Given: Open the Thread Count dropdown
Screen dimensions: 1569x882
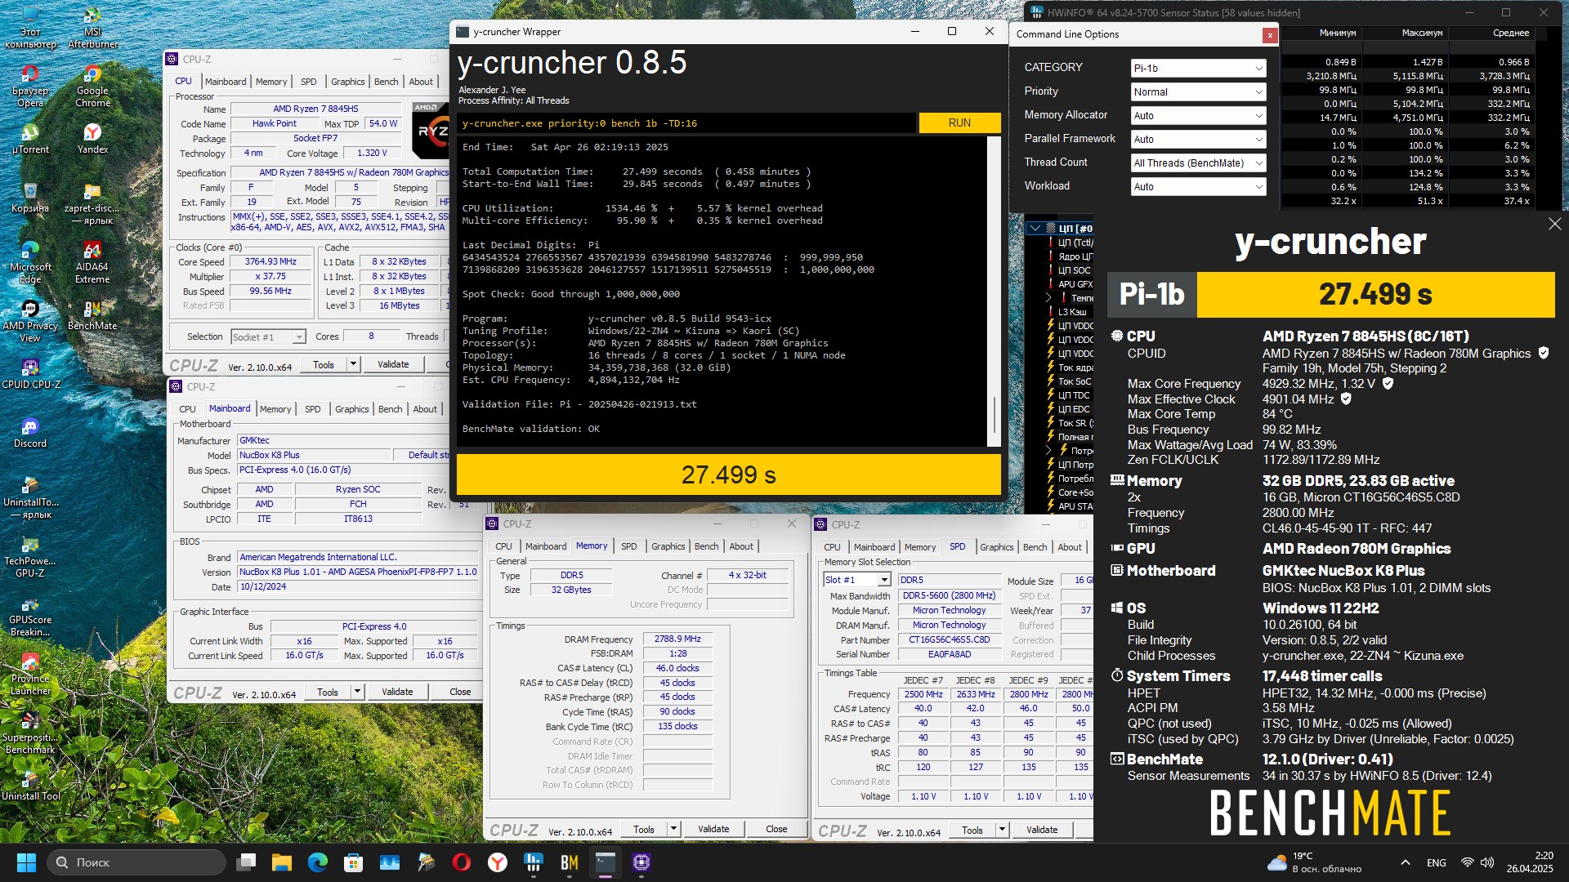Looking at the screenshot, I should (x=1198, y=163).
